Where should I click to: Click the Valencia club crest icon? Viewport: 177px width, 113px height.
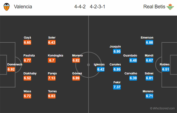click(x=6, y=7)
